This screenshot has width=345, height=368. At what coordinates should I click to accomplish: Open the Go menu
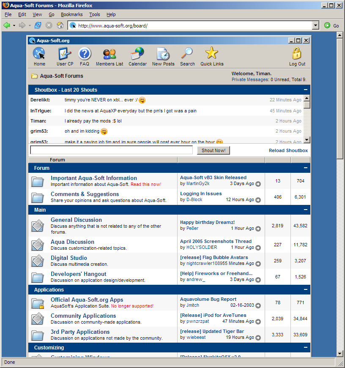tap(52, 14)
